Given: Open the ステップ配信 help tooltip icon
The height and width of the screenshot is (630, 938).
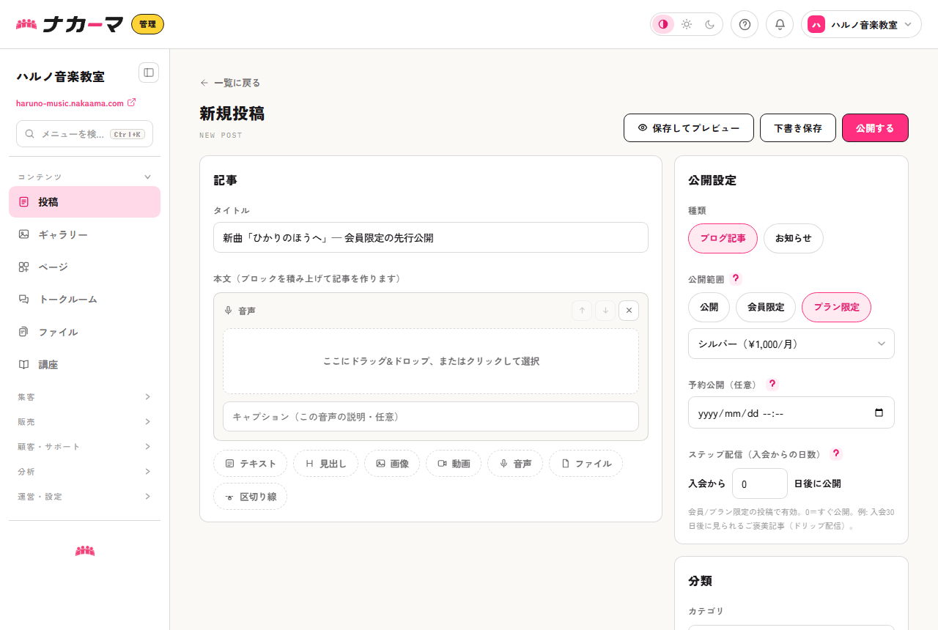Looking at the screenshot, I should point(836,453).
